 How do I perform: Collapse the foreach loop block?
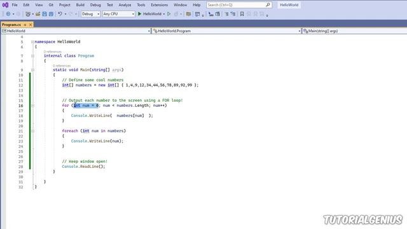tap(32, 131)
